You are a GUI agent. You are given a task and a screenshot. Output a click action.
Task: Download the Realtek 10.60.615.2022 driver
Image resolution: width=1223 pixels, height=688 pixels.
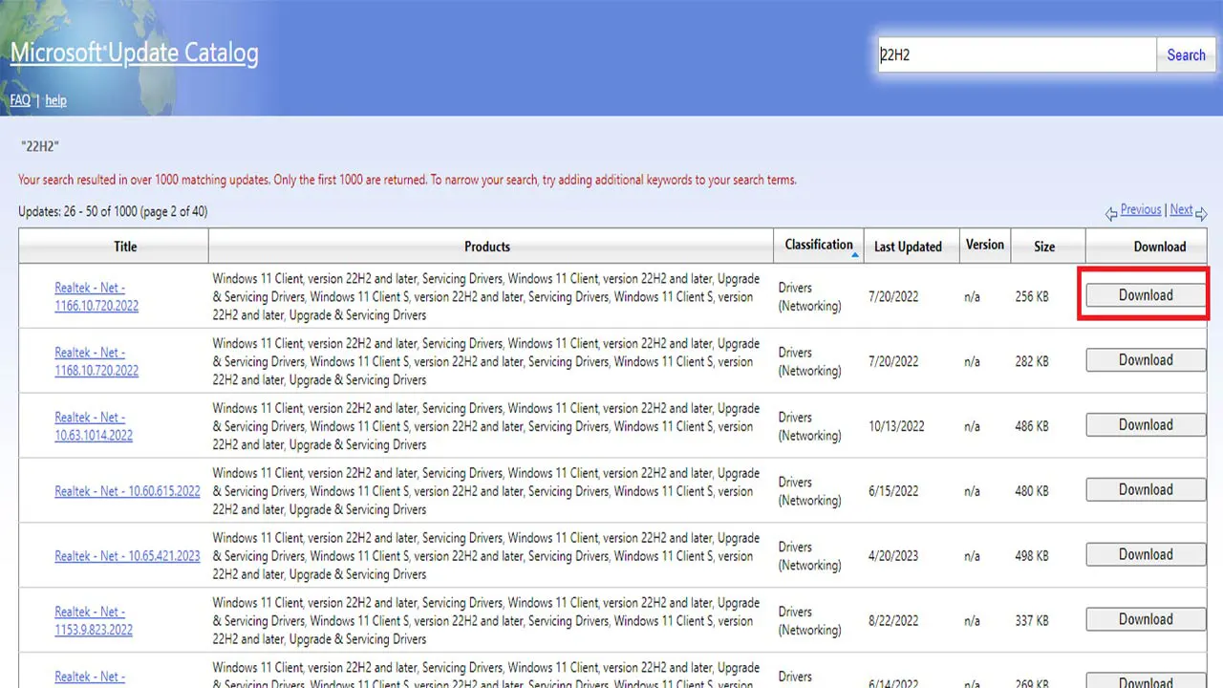[1145, 490]
